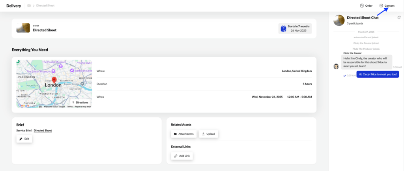This screenshot has width=404, height=171.
Task: Click the chat pop-out icon
Action: pos(399,17)
